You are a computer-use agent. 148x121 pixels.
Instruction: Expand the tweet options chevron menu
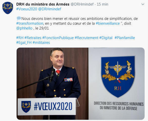pyautogui.click(x=143, y=4)
